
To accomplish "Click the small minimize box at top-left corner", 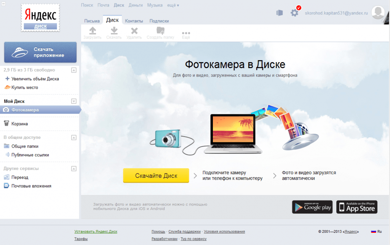I will point(3,3).
